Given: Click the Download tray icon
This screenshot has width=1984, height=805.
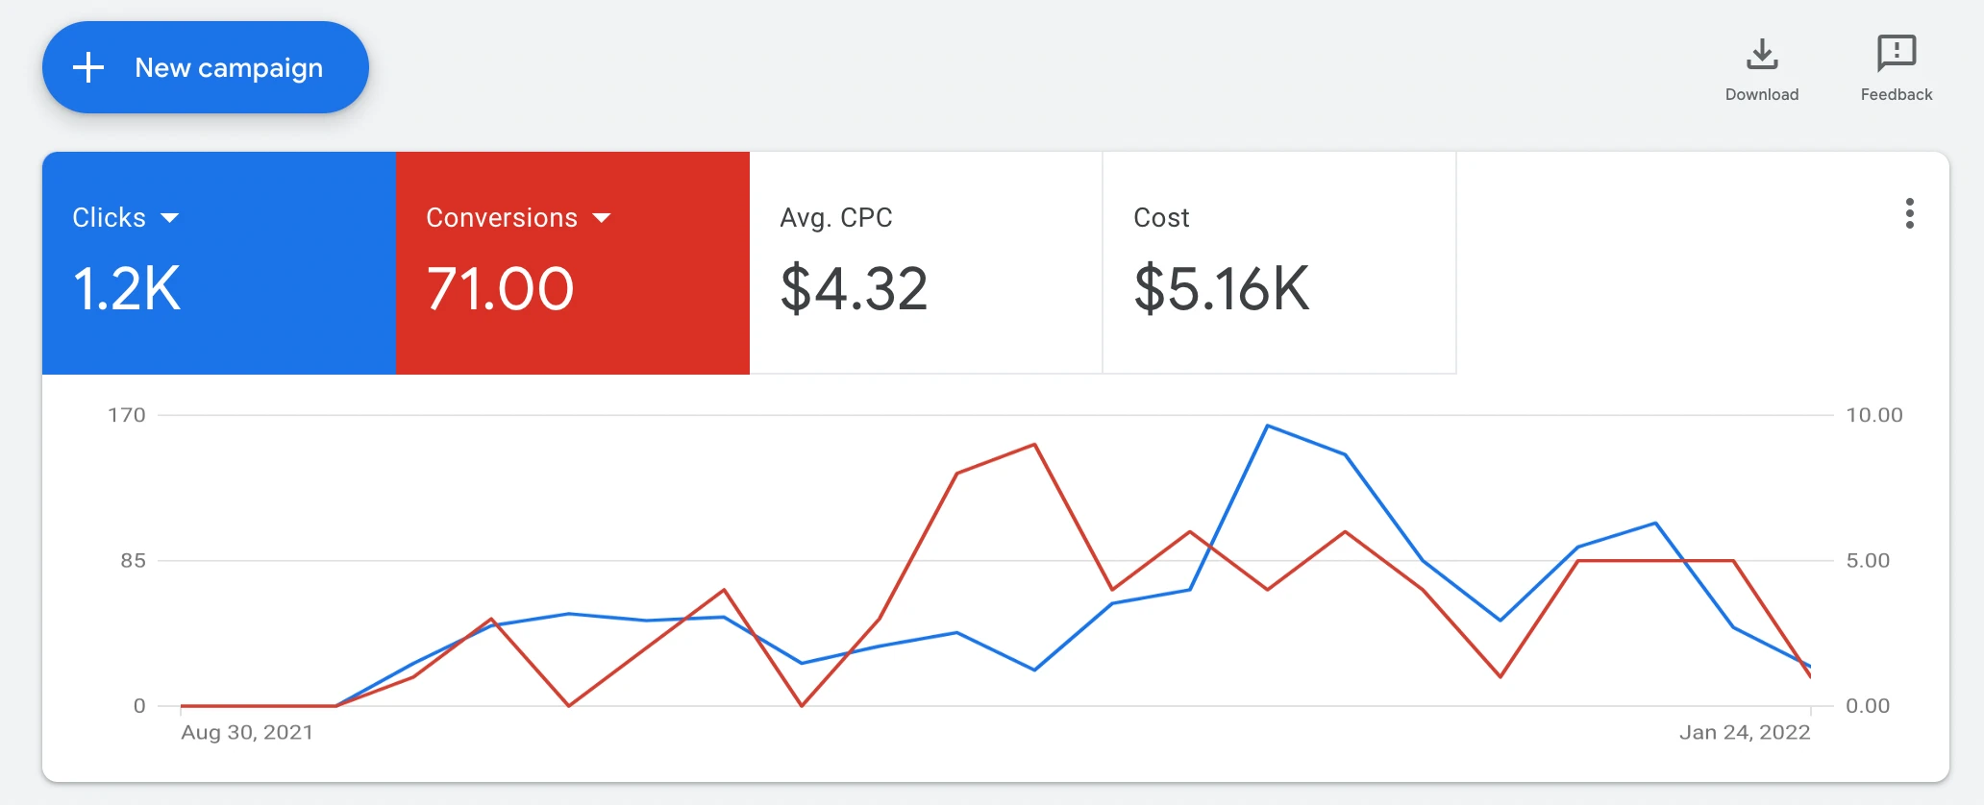Looking at the screenshot, I should pyautogui.click(x=1762, y=54).
